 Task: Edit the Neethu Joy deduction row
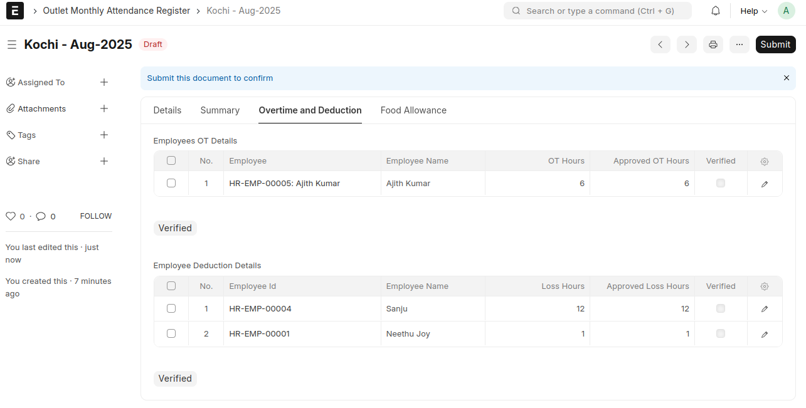pos(765,335)
